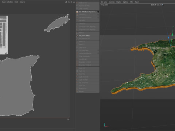Click Remove UV Pins command
The image size is (175, 131).
87,6
